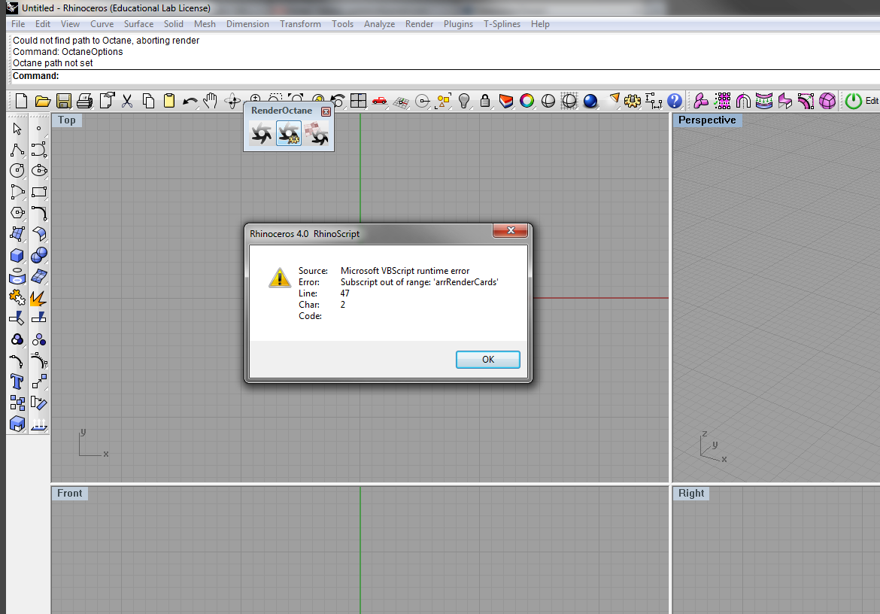Click the Join puzzle pieces tool

[17, 297]
